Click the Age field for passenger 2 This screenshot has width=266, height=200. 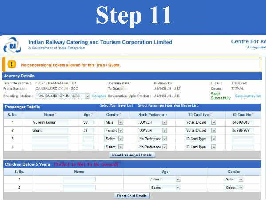pyautogui.click(x=88, y=130)
